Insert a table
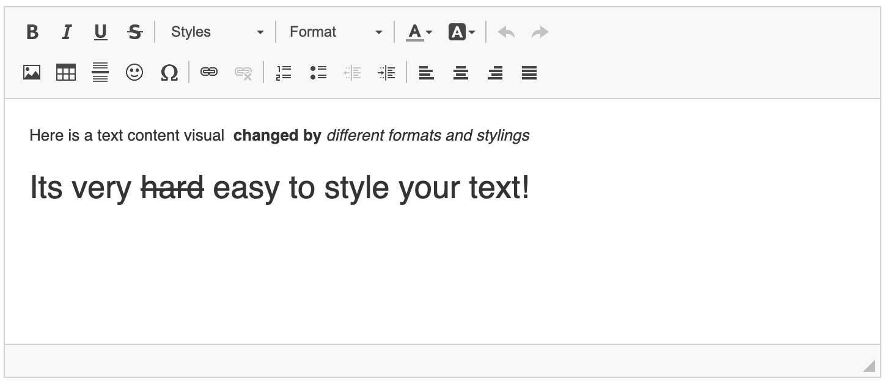This screenshot has height=384, width=885. [x=66, y=72]
